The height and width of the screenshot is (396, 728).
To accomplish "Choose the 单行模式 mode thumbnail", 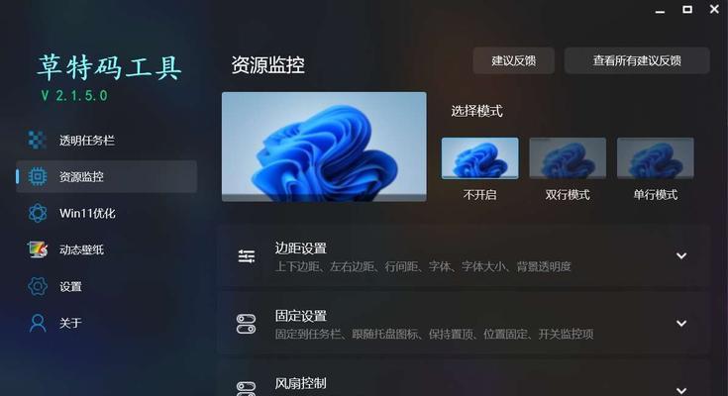I will [x=655, y=157].
